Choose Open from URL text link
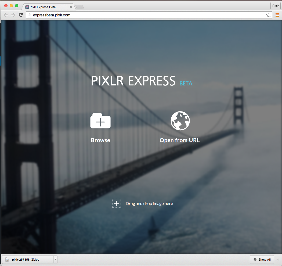 click(179, 140)
